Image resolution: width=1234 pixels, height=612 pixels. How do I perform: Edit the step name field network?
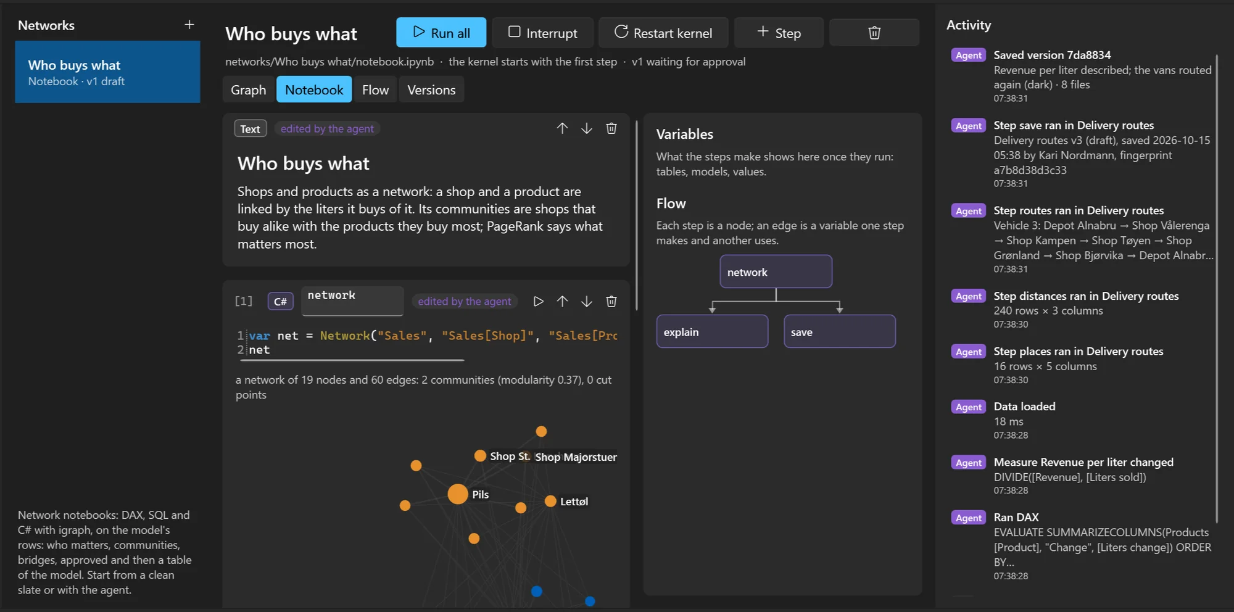click(352, 301)
